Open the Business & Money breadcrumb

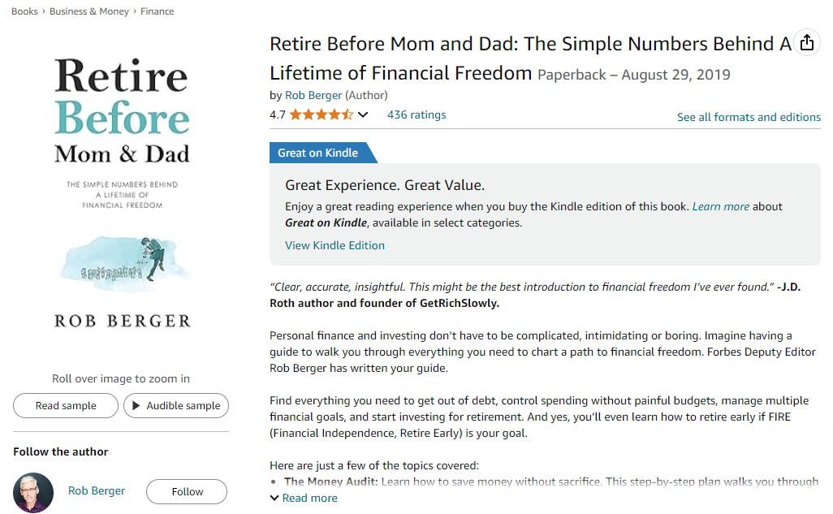[x=89, y=11]
